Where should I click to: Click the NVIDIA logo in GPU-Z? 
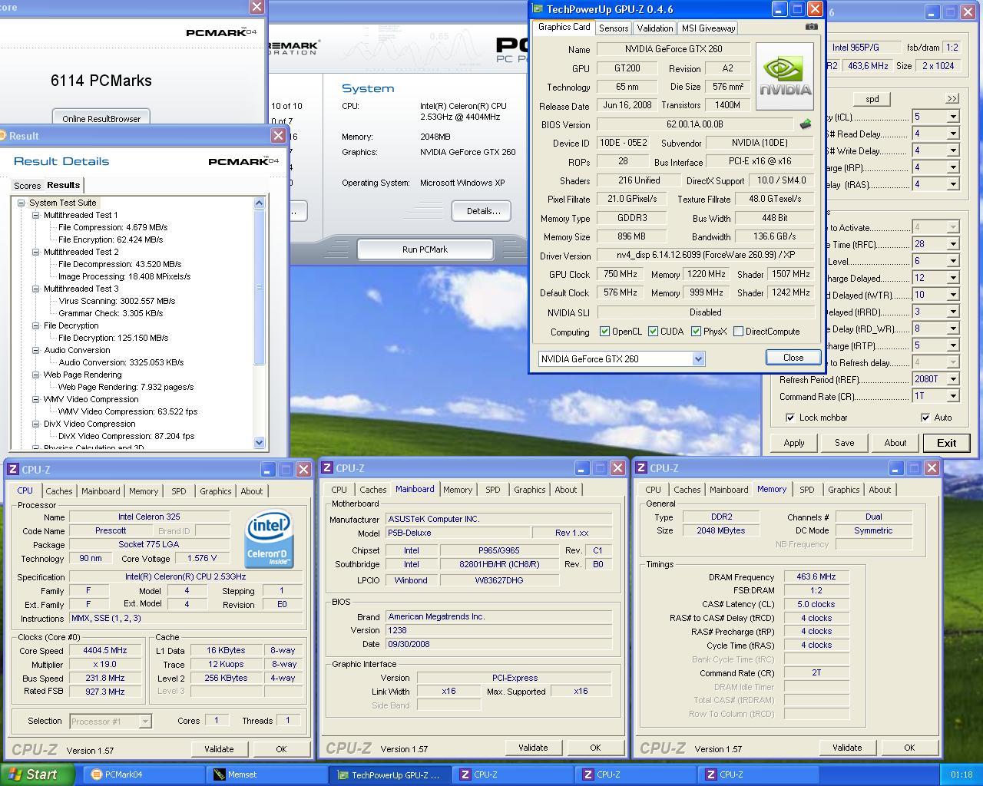[x=785, y=76]
